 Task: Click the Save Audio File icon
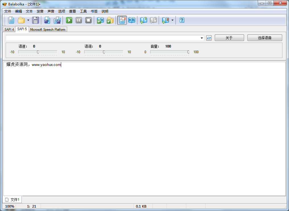(47, 20)
